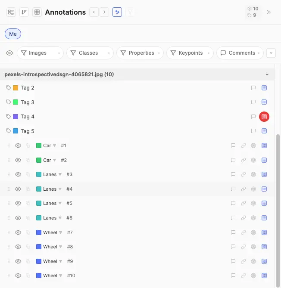
Task: Collapse the pexels-introspectivedsgn-4065821.jpg group
Action: coord(267,74)
